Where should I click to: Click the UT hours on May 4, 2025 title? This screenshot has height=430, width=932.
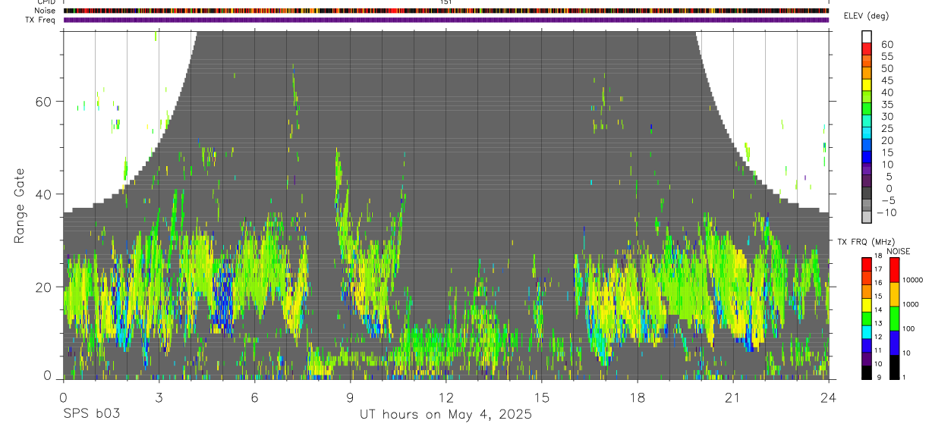coord(446,415)
